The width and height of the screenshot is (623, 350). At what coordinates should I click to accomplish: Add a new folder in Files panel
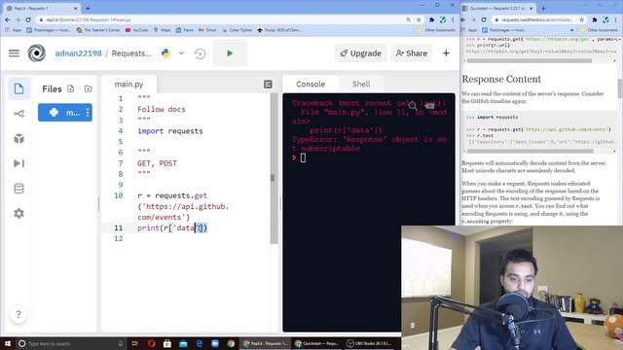click(x=89, y=88)
